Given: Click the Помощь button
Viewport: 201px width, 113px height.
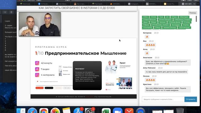Looking at the screenshot, I should click(193, 13).
